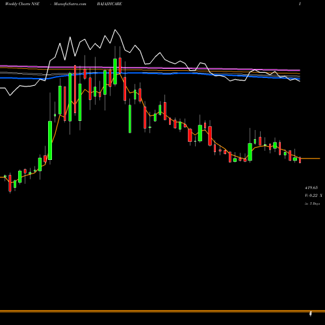Click the peak of the white indicator line

point(115,30)
